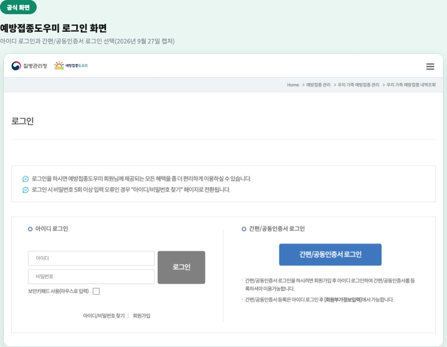The image size is (447, 347).
Task: Enable 보안키패드 사용 checkbox
Action: 96,291
